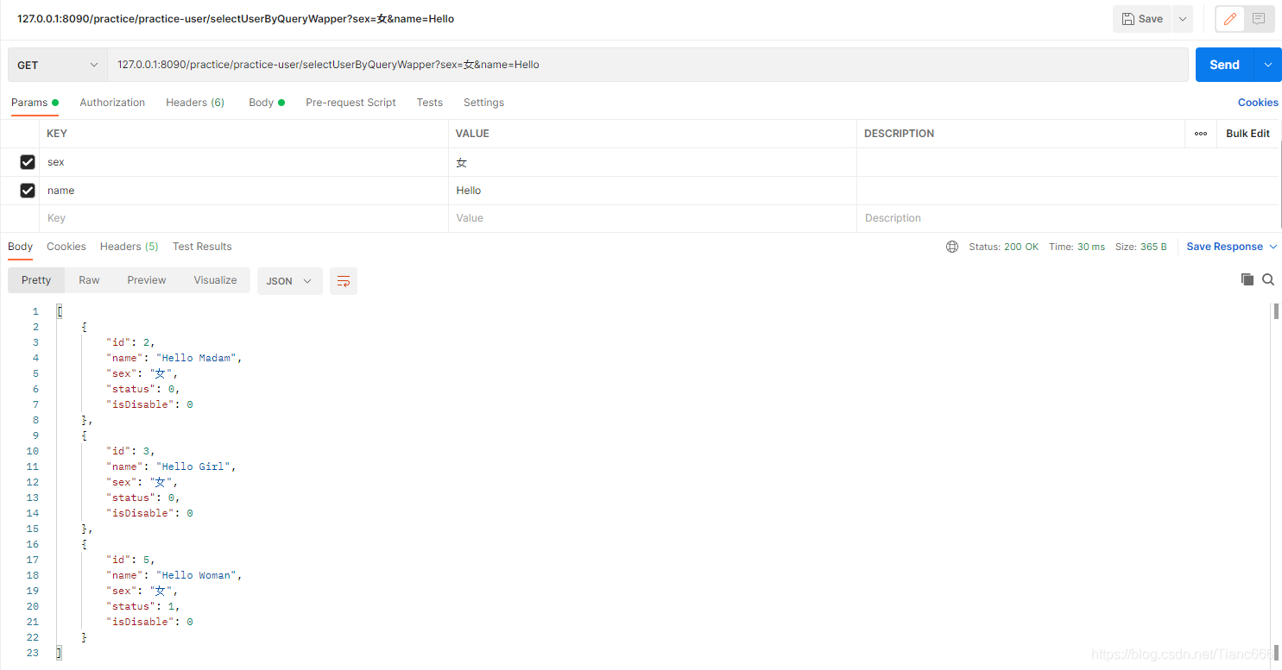This screenshot has width=1282, height=670.
Task: Toggle the wrap lines icon
Action: tap(344, 281)
